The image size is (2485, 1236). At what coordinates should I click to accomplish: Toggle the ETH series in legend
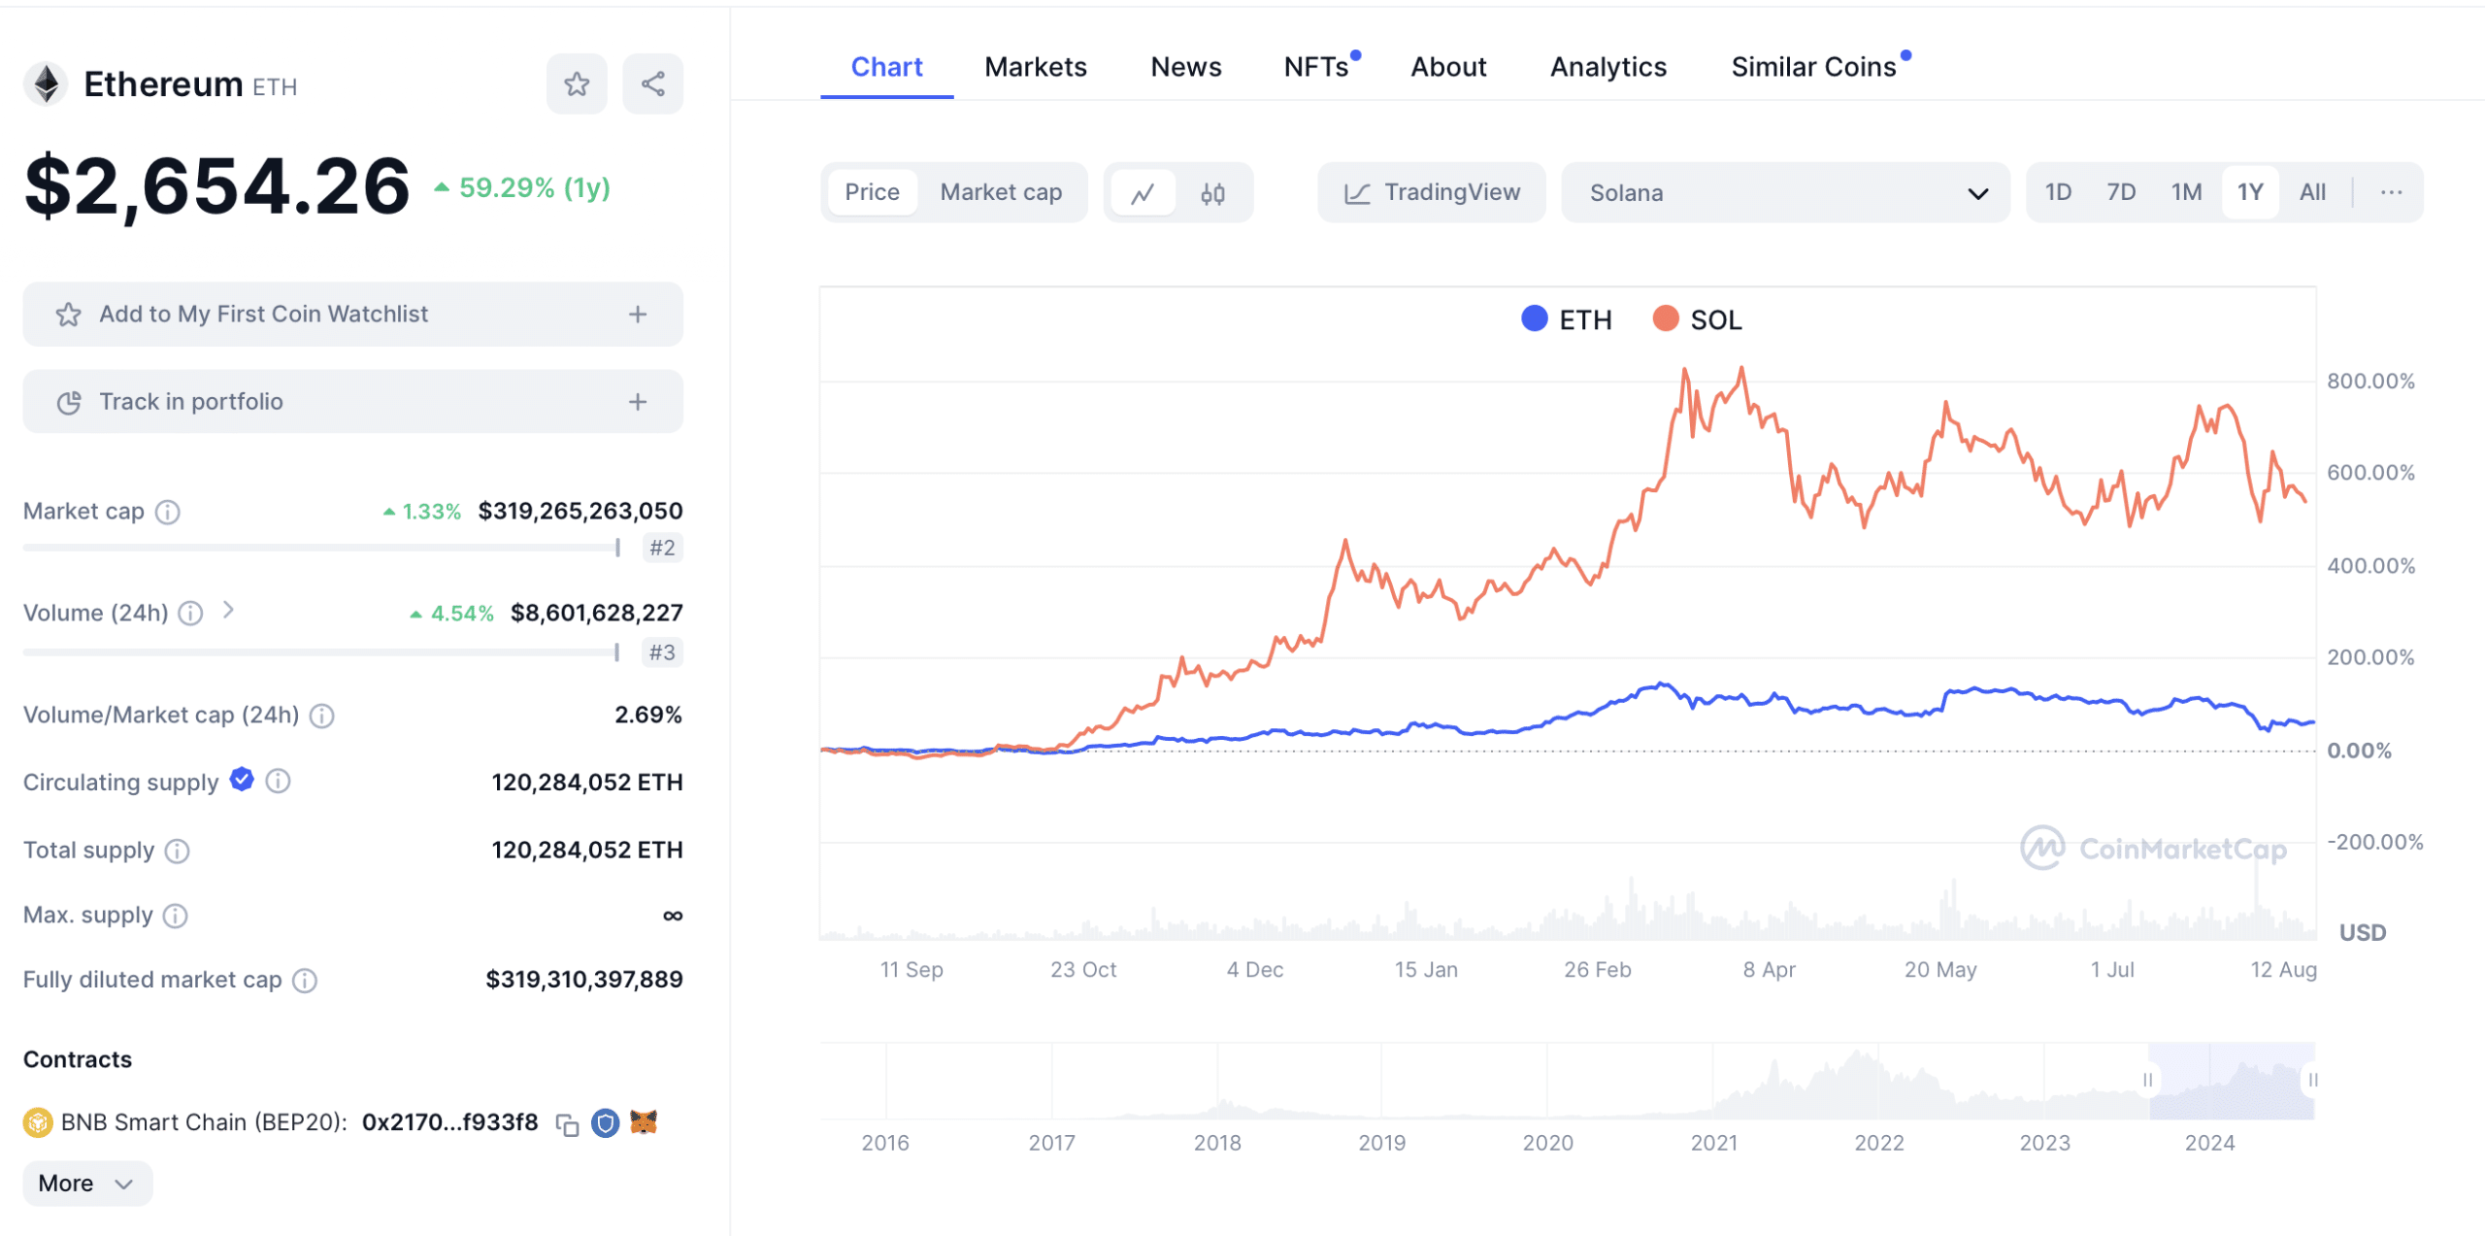click(1566, 319)
